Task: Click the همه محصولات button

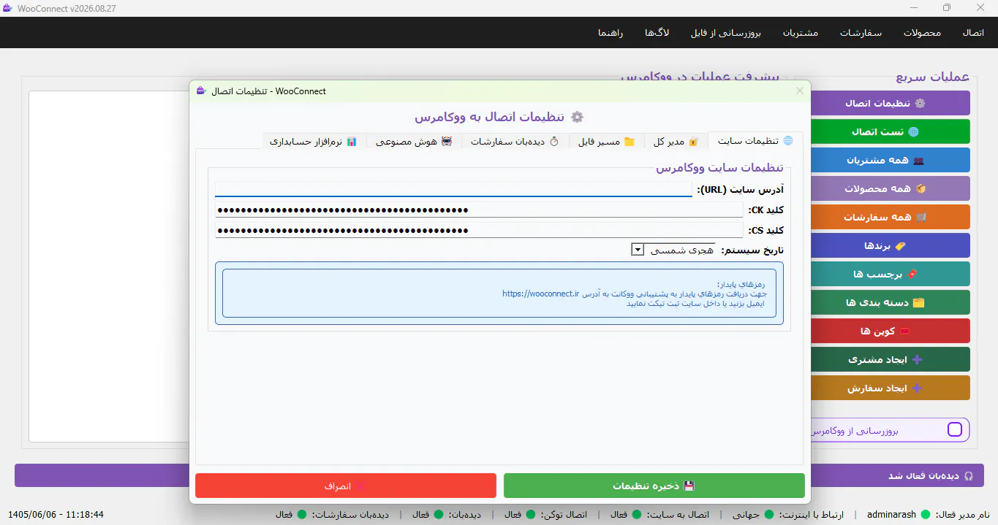Action: pos(891,188)
